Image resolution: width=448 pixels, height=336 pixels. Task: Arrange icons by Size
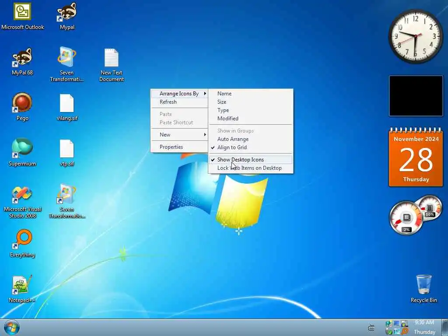click(251, 101)
